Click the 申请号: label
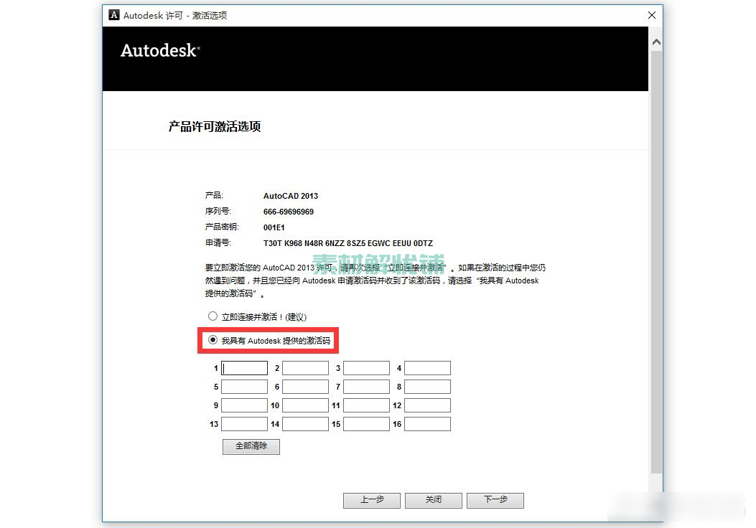Viewport: 756px width, 528px height. point(218,242)
